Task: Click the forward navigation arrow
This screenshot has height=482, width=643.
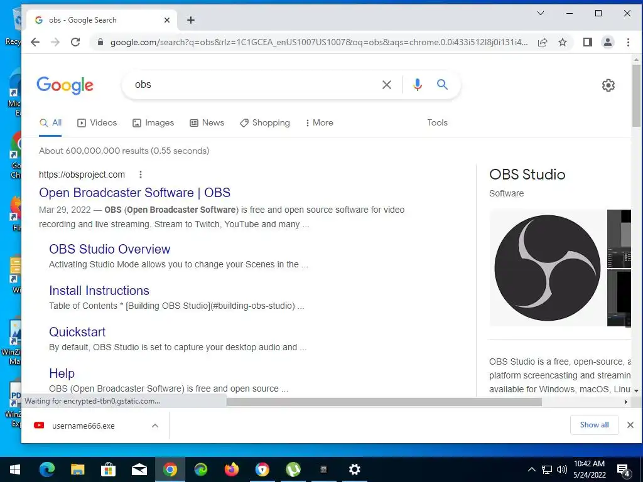Action: click(x=55, y=42)
